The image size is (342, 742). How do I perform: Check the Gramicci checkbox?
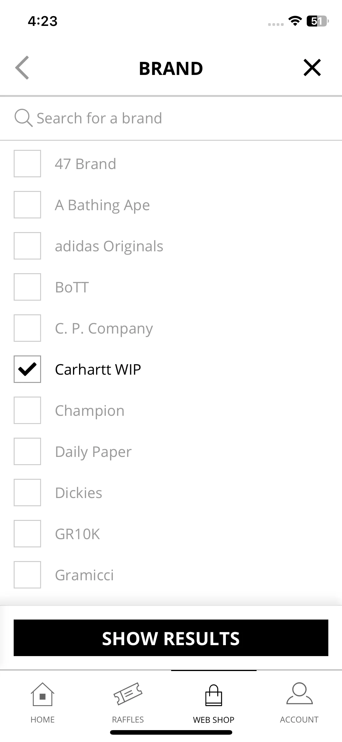click(27, 575)
